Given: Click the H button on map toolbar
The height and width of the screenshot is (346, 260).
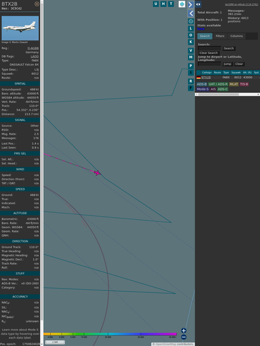Looking at the screenshot, I should 163,4.
